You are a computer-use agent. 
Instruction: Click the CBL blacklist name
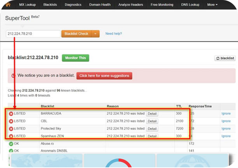click(44, 121)
